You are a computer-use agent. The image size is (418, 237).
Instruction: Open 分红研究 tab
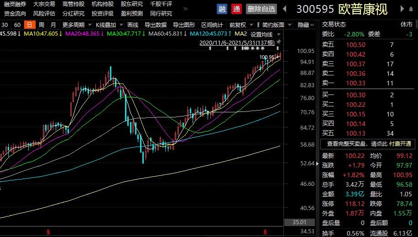(73, 13)
